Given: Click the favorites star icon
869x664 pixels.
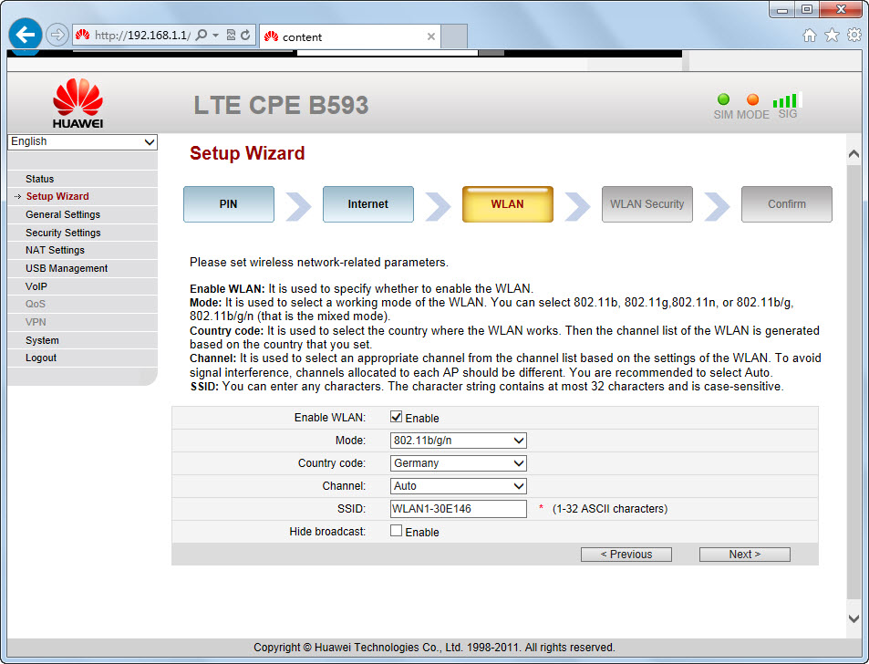Looking at the screenshot, I should tap(832, 35).
